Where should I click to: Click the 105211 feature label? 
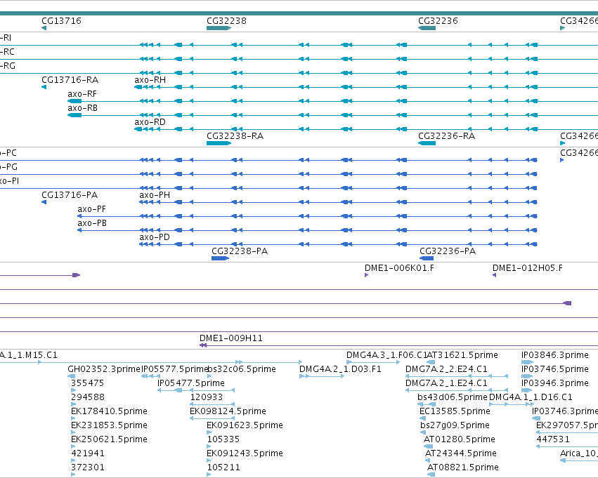tap(223, 468)
